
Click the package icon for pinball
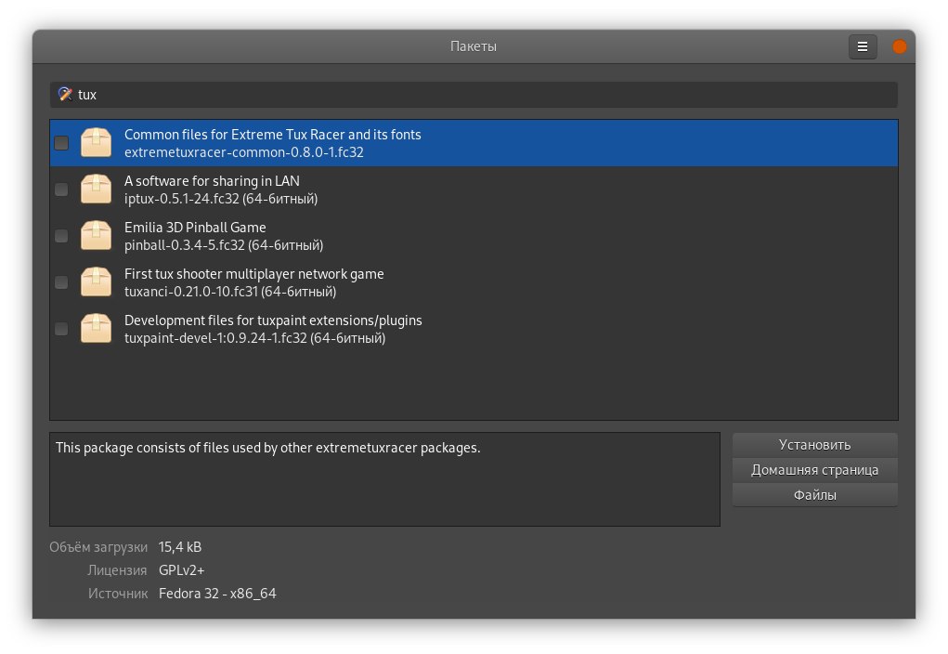[x=97, y=235]
